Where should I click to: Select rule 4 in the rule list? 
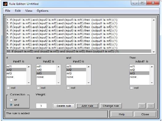[x=79, y=31]
